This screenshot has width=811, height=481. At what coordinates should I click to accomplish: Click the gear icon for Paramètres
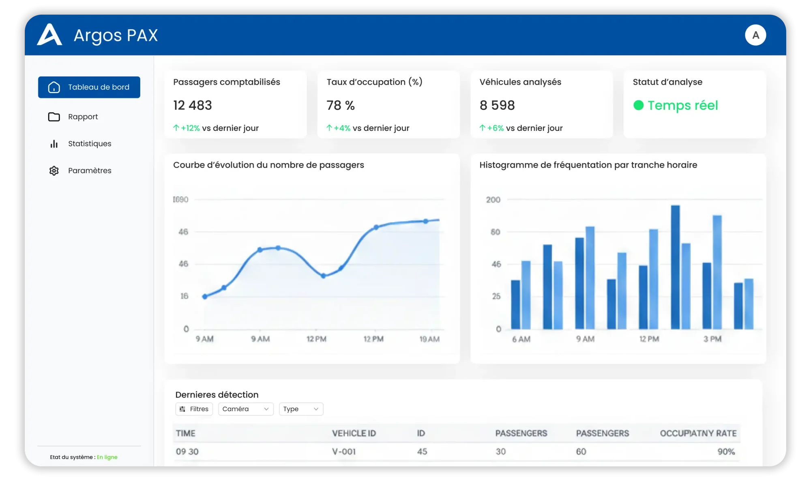tap(54, 171)
